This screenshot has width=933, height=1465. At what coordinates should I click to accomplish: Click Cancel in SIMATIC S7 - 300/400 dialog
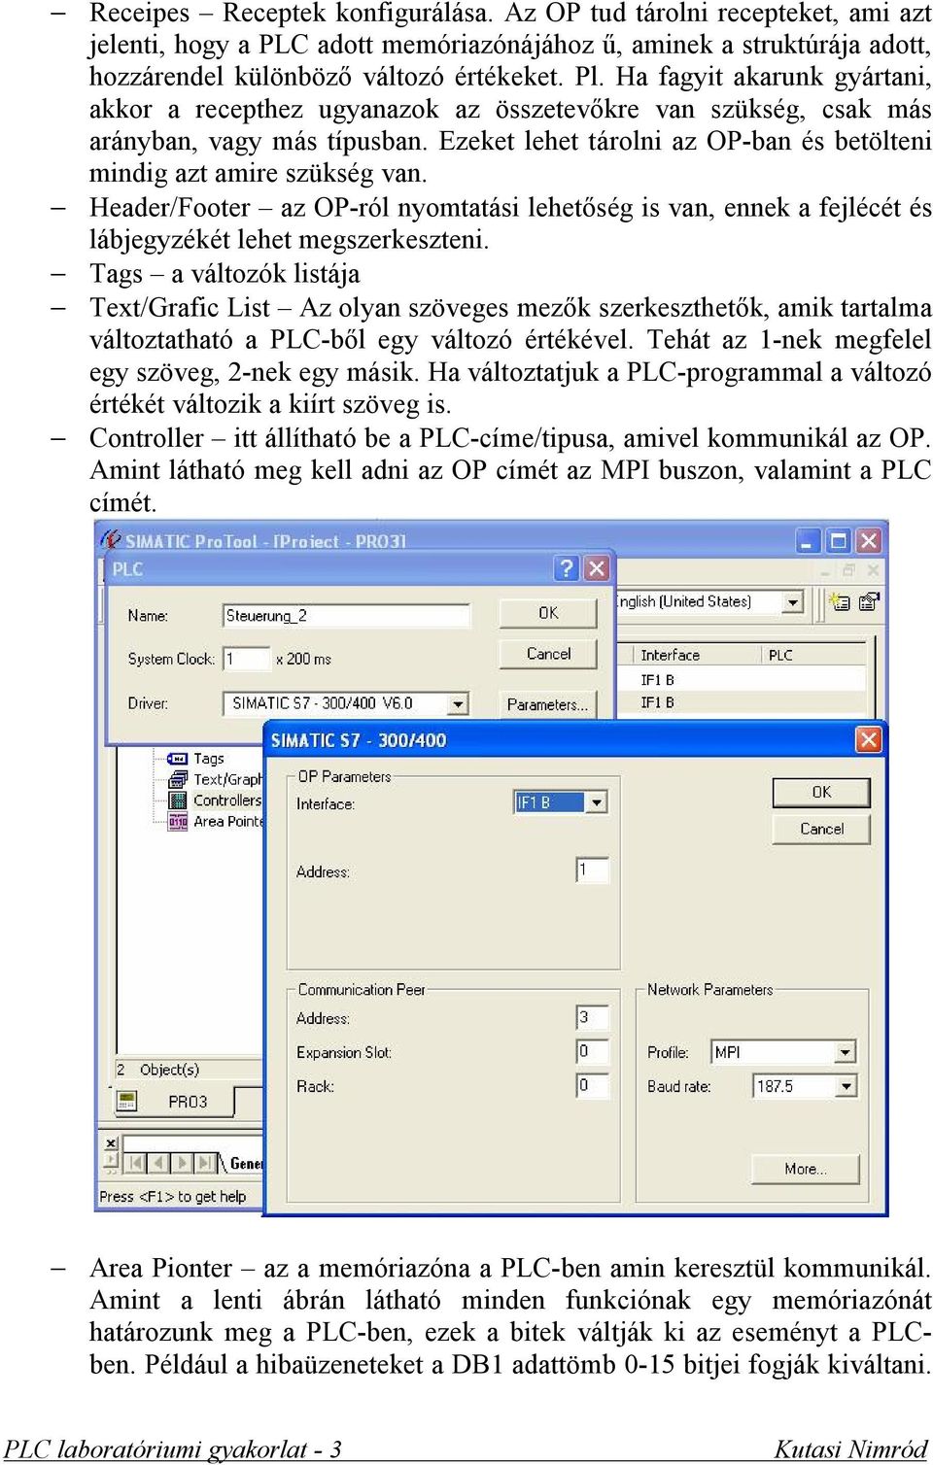821,829
